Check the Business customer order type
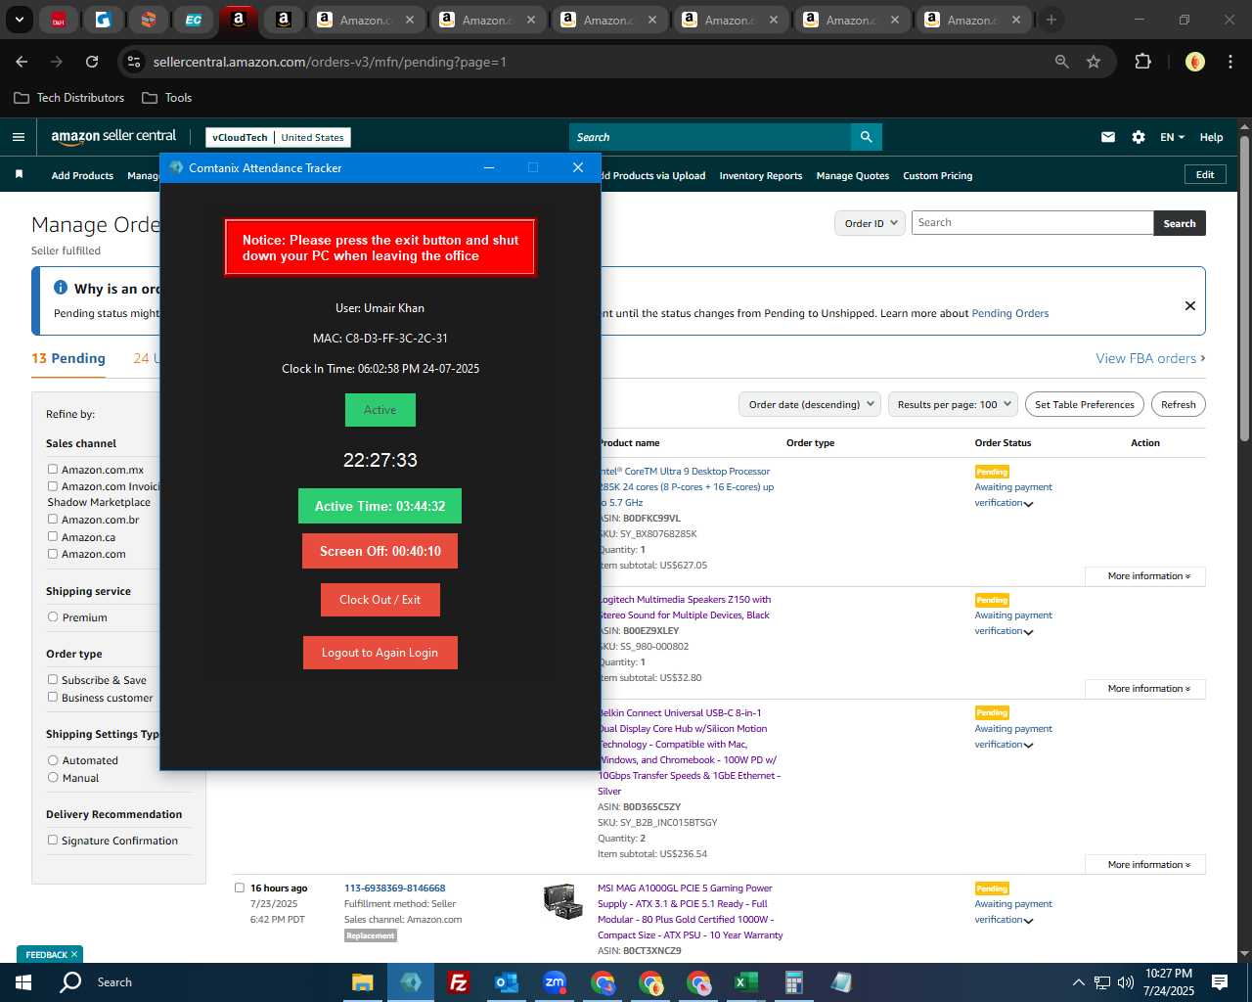The width and height of the screenshot is (1252, 1002). coord(53,697)
